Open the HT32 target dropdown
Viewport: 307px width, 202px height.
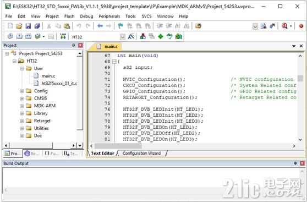[x=122, y=37]
